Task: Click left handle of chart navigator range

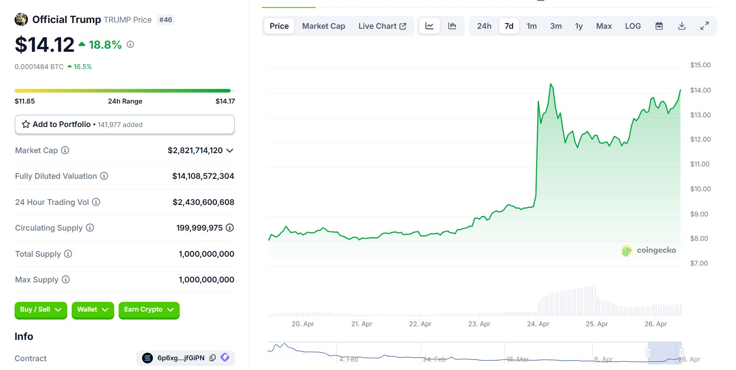Action: pos(648,353)
